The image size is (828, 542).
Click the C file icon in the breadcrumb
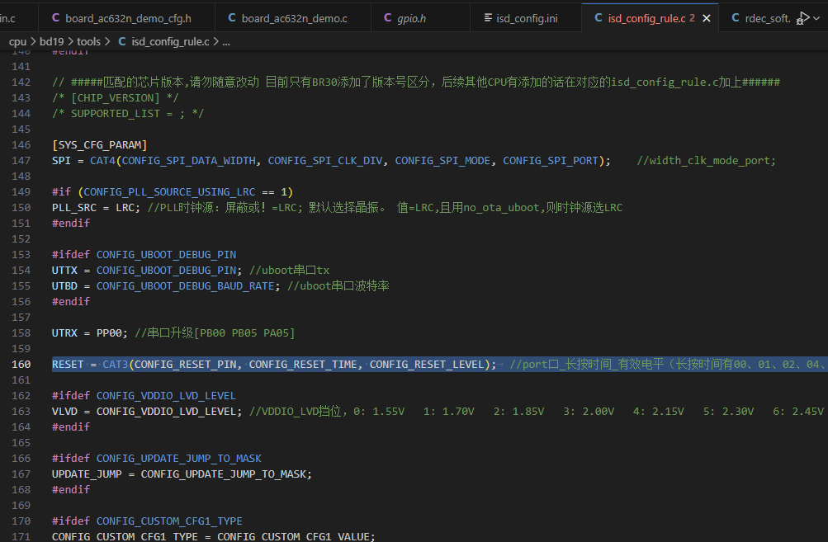pos(122,41)
